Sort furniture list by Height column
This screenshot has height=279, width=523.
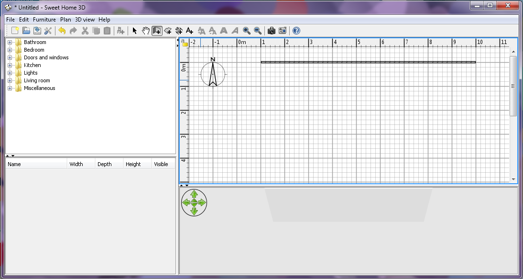coord(137,164)
